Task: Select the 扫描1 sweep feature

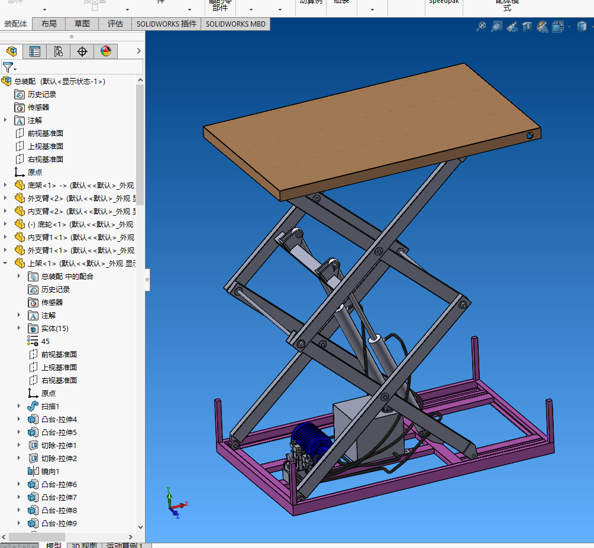Action: (50, 407)
